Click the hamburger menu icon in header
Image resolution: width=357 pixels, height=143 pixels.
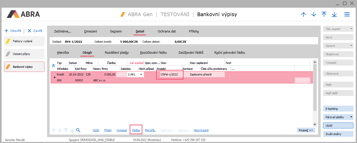tap(347, 15)
